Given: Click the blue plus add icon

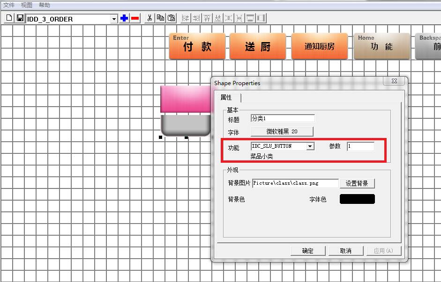Looking at the screenshot, I should (124, 19).
